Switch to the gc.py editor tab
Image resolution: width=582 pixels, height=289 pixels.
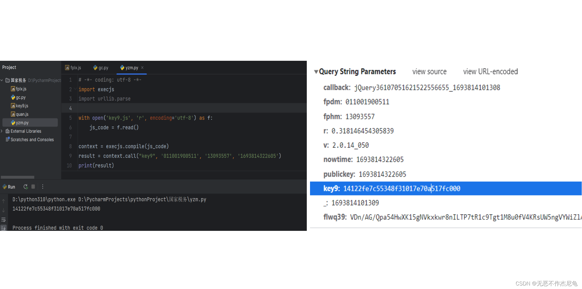pos(101,68)
